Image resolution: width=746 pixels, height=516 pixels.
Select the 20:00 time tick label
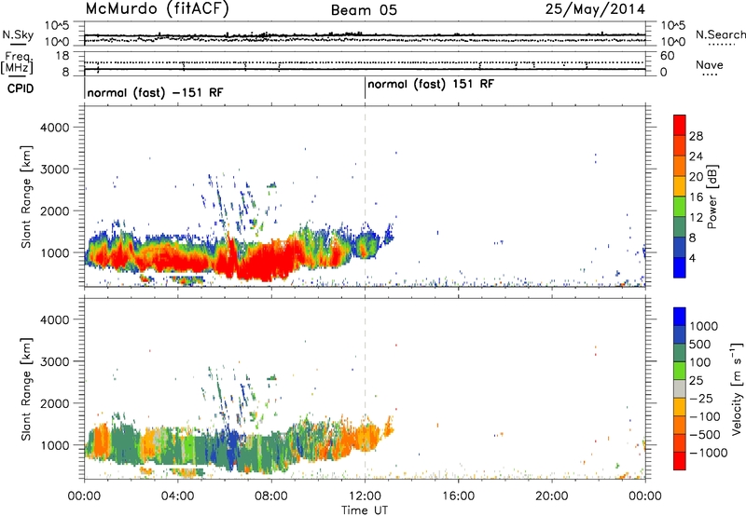(552, 496)
